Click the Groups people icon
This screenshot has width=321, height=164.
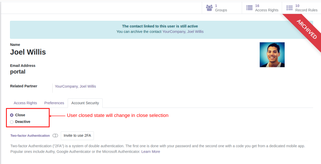(x=209, y=8)
